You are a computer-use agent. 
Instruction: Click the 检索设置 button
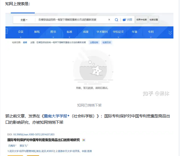[x=154, y=20]
